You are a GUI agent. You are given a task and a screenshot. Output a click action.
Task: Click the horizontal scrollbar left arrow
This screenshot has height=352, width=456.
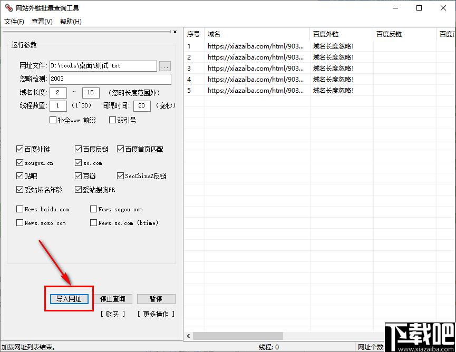[x=188, y=336]
